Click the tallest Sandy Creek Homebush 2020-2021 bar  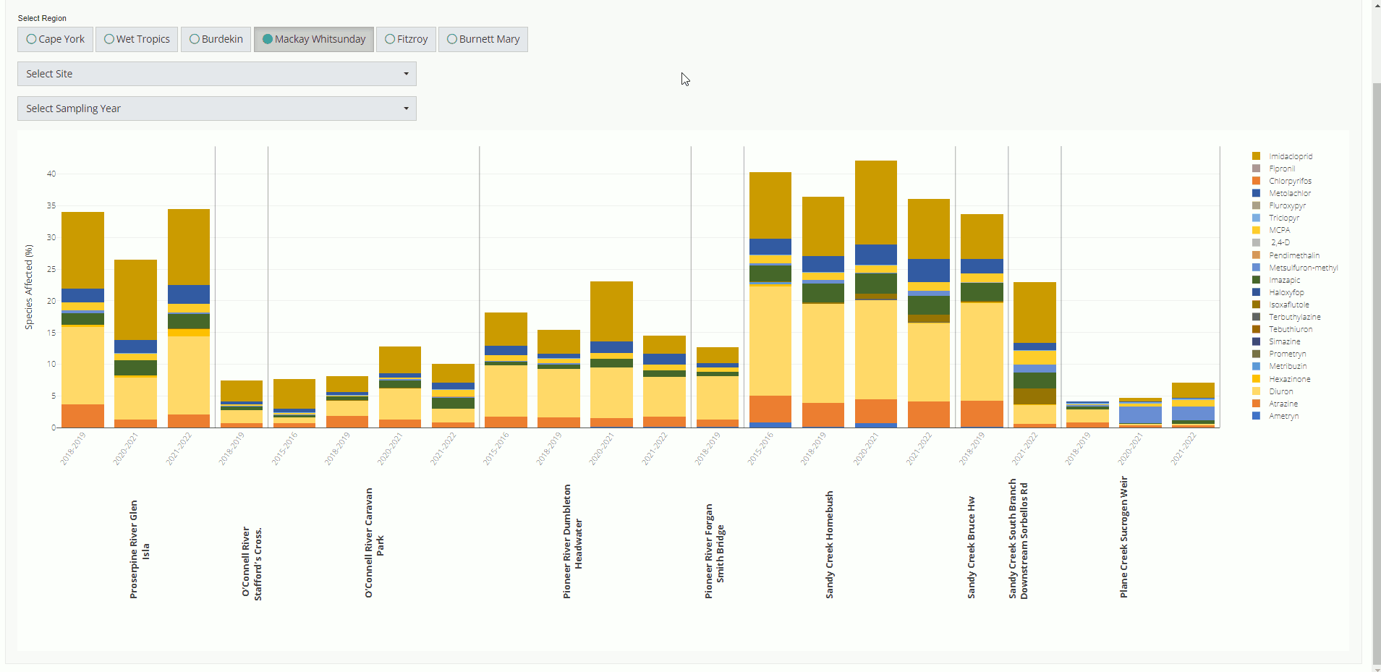click(876, 294)
